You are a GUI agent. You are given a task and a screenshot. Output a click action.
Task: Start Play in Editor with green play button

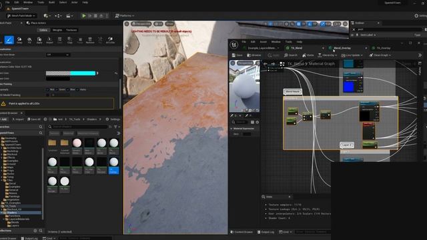coord(84,16)
